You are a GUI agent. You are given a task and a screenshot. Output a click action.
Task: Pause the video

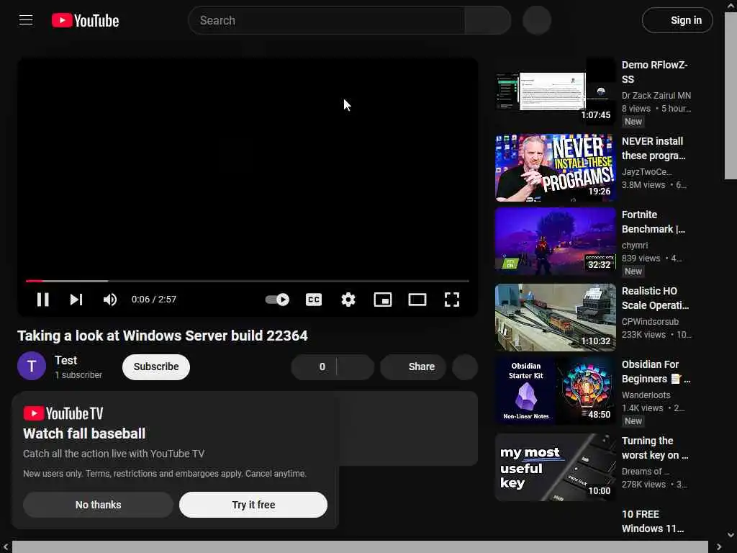pos(42,300)
